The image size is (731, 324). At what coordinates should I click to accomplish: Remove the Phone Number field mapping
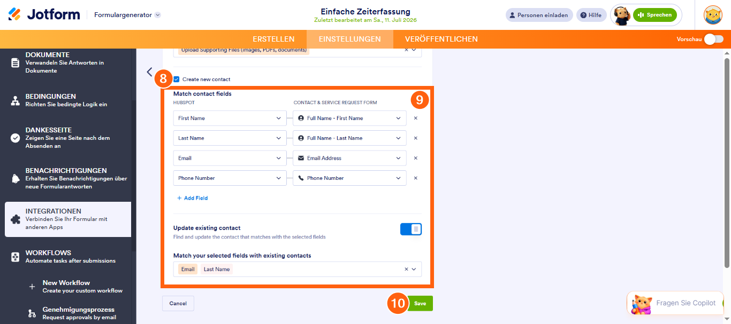415,178
